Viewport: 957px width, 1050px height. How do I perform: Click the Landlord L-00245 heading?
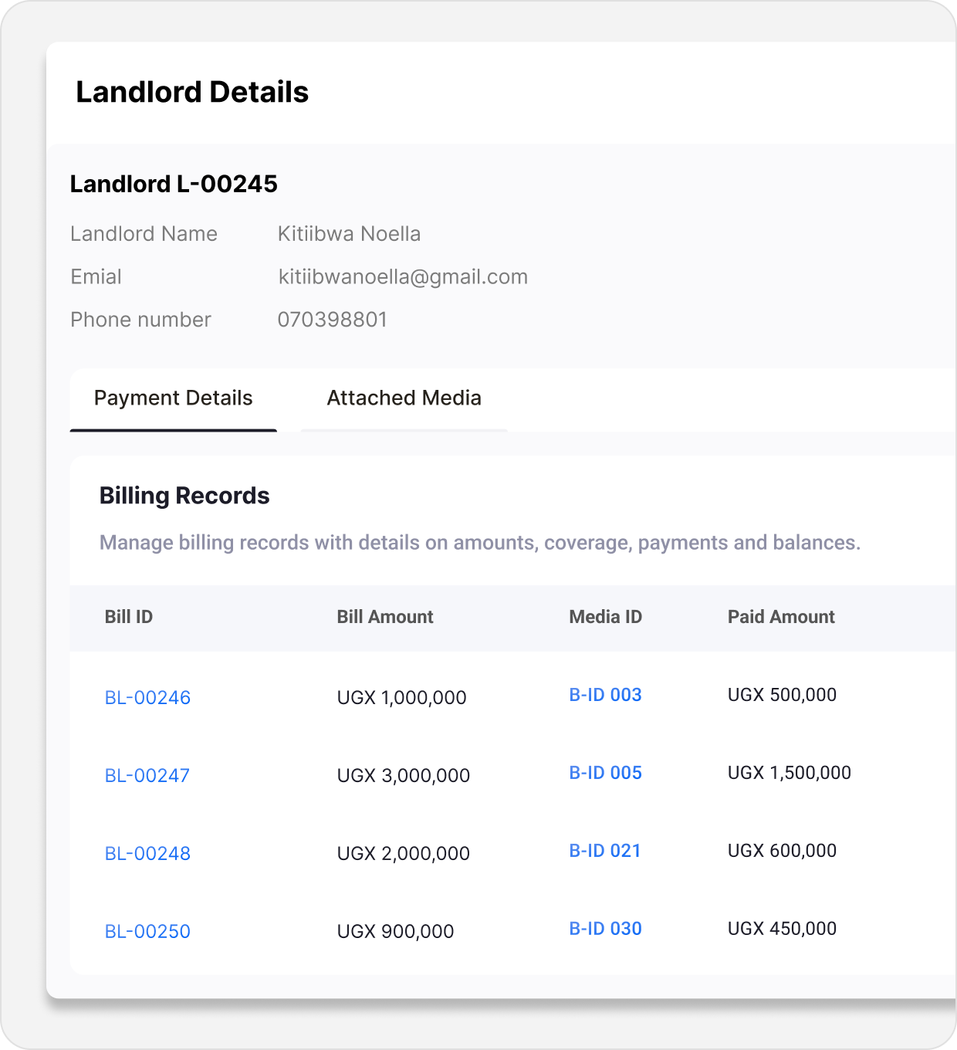click(x=174, y=185)
